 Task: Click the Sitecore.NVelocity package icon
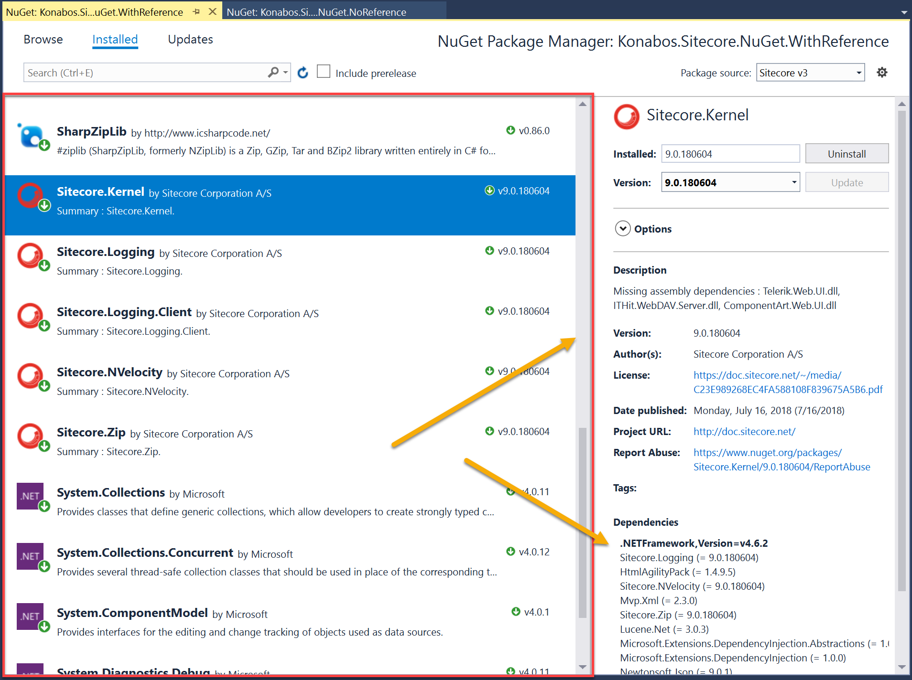[33, 378]
